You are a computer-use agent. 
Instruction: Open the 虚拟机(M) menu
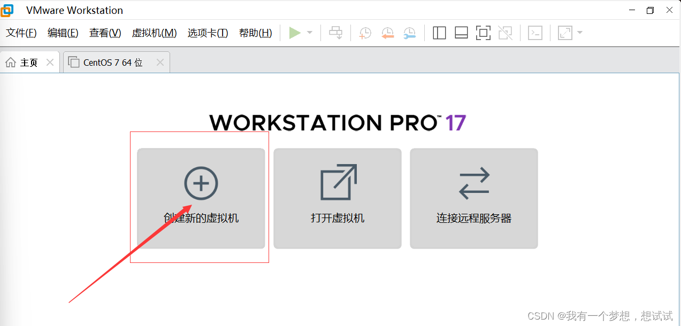pos(154,33)
